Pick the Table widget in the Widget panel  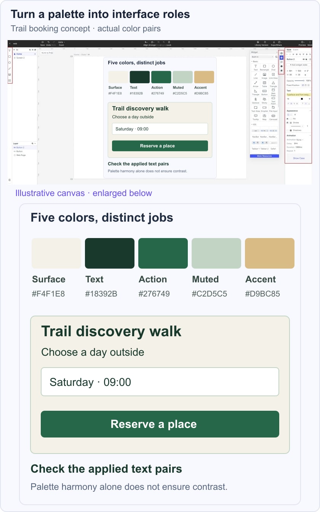tap(264, 84)
